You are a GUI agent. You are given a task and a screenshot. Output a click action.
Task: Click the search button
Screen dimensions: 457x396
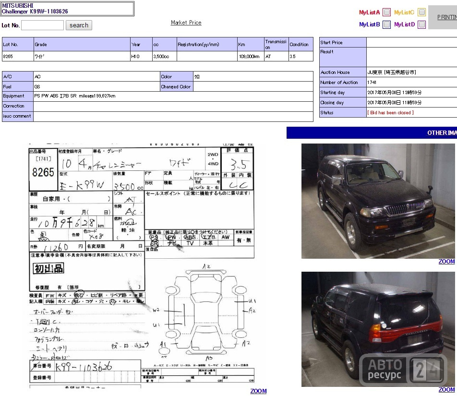click(x=79, y=25)
